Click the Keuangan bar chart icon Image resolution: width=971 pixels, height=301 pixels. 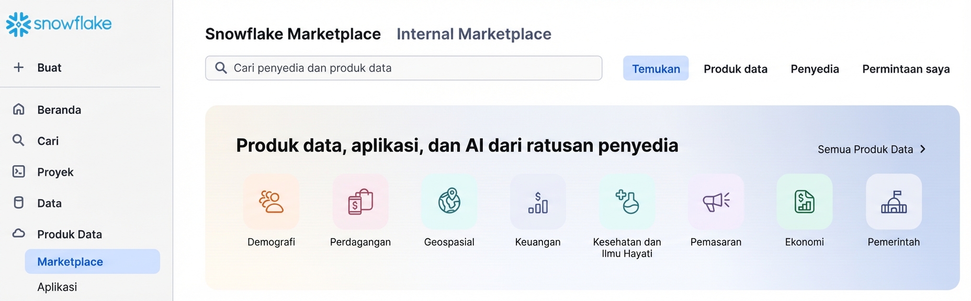538,202
